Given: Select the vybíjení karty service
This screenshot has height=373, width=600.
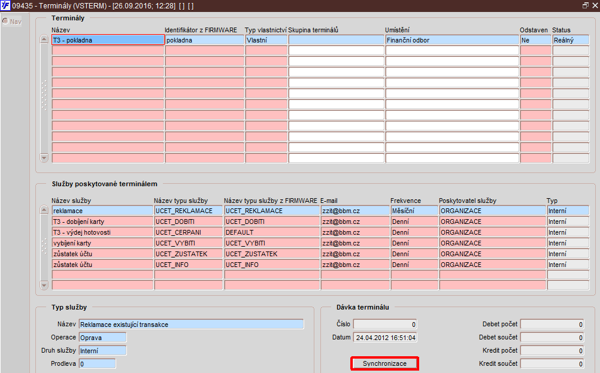Looking at the screenshot, I should tap(102, 242).
